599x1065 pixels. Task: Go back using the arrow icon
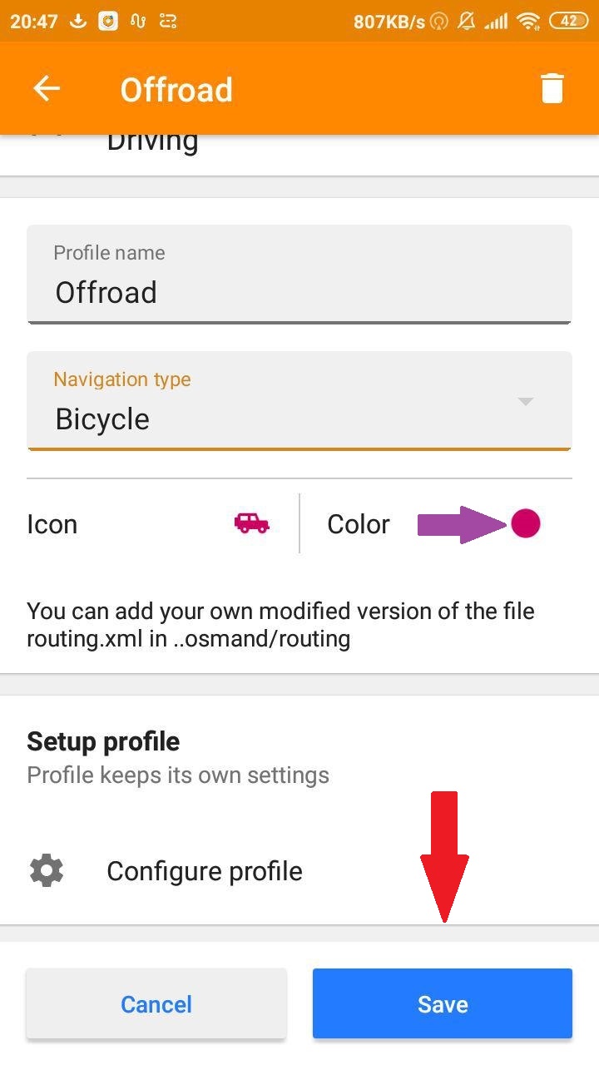coord(47,89)
